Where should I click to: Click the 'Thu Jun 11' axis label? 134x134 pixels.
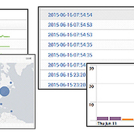(x=107, y=123)
